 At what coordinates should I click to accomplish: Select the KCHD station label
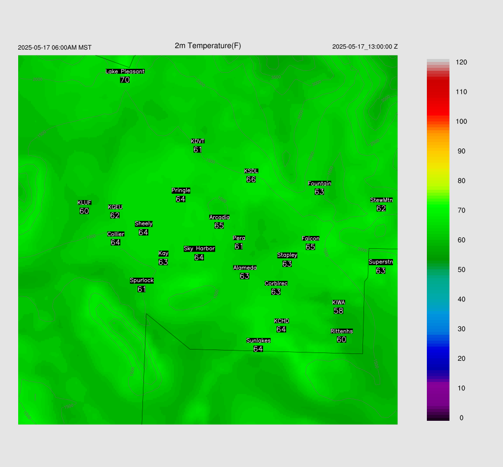tap(281, 321)
